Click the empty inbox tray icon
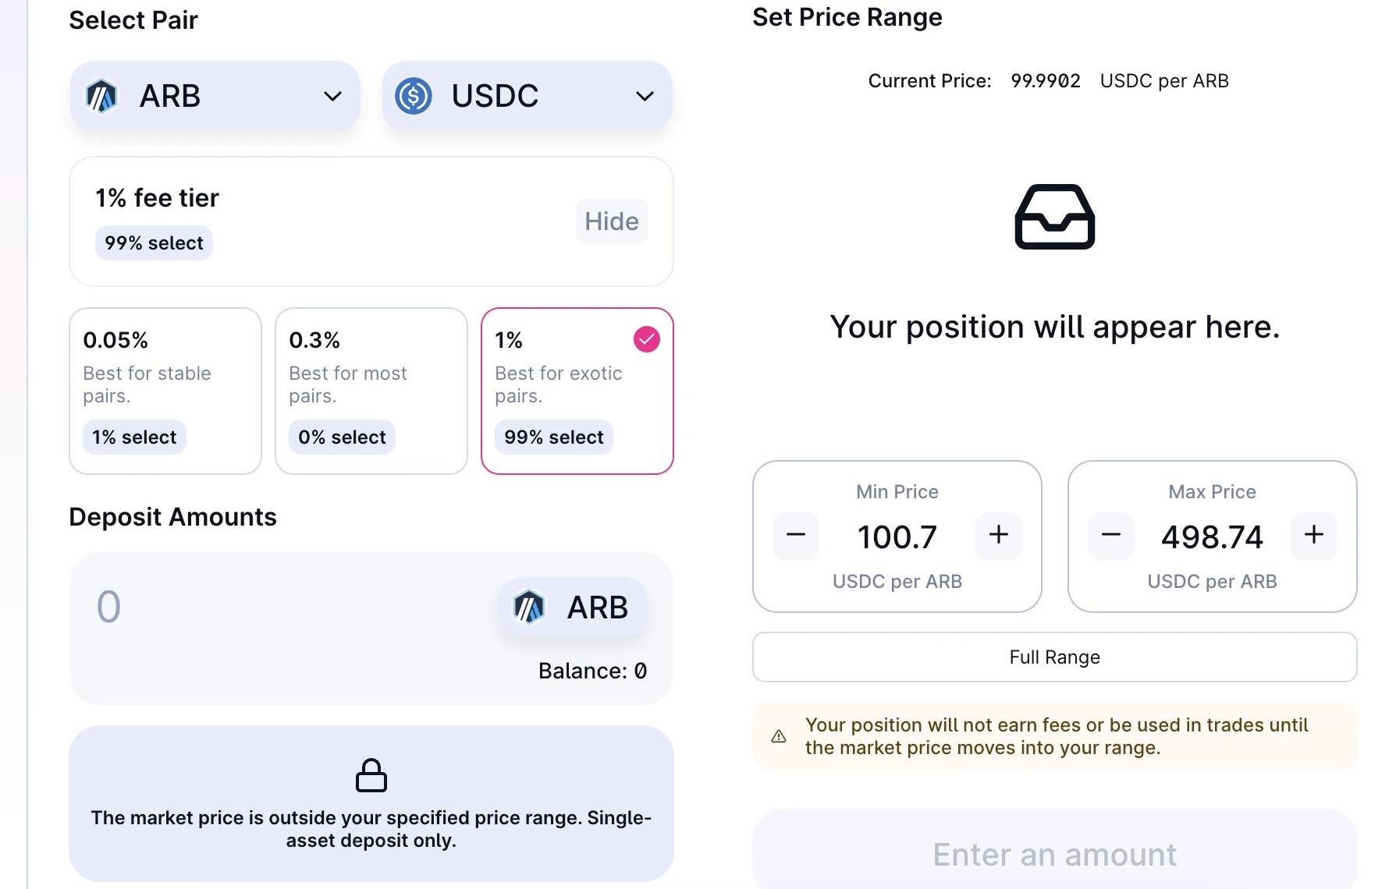This screenshot has height=889, width=1389. pos(1054,217)
